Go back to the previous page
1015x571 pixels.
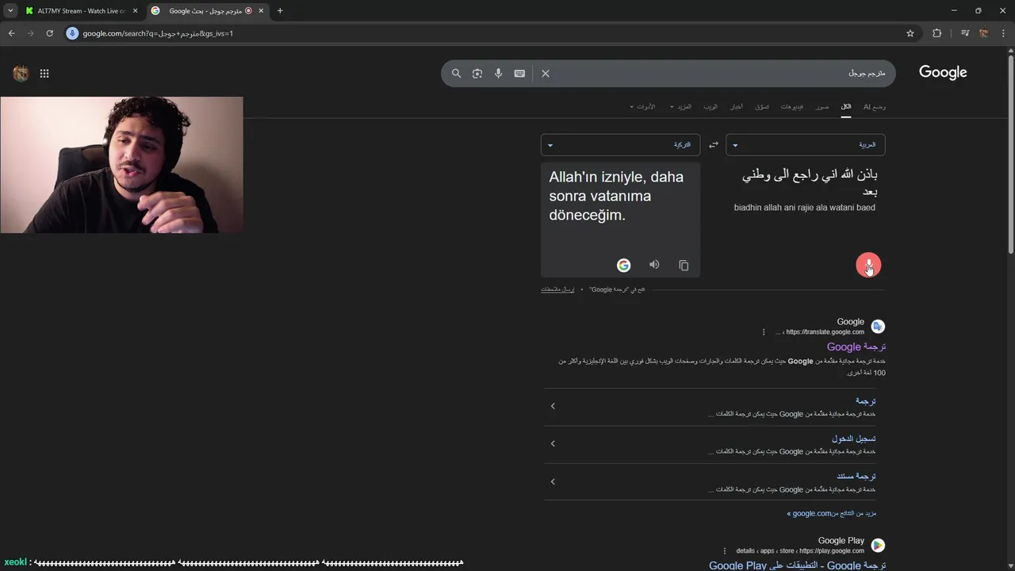[x=11, y=33]
